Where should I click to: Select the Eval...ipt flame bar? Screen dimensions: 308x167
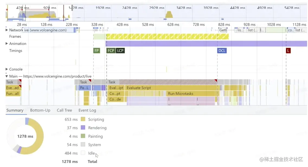(x=116, y=88)
